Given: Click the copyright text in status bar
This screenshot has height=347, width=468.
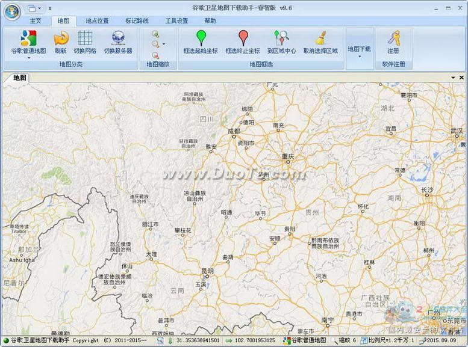Looking at the screenshot, I should (x=78, y=340).
